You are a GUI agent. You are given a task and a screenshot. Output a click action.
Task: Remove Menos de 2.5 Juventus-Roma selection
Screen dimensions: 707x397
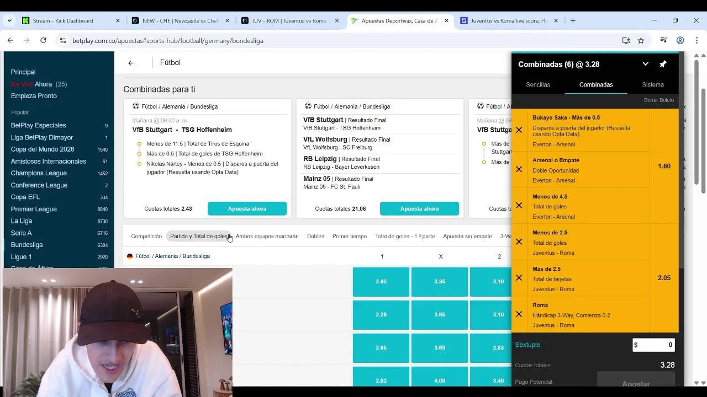click(519, 242)
